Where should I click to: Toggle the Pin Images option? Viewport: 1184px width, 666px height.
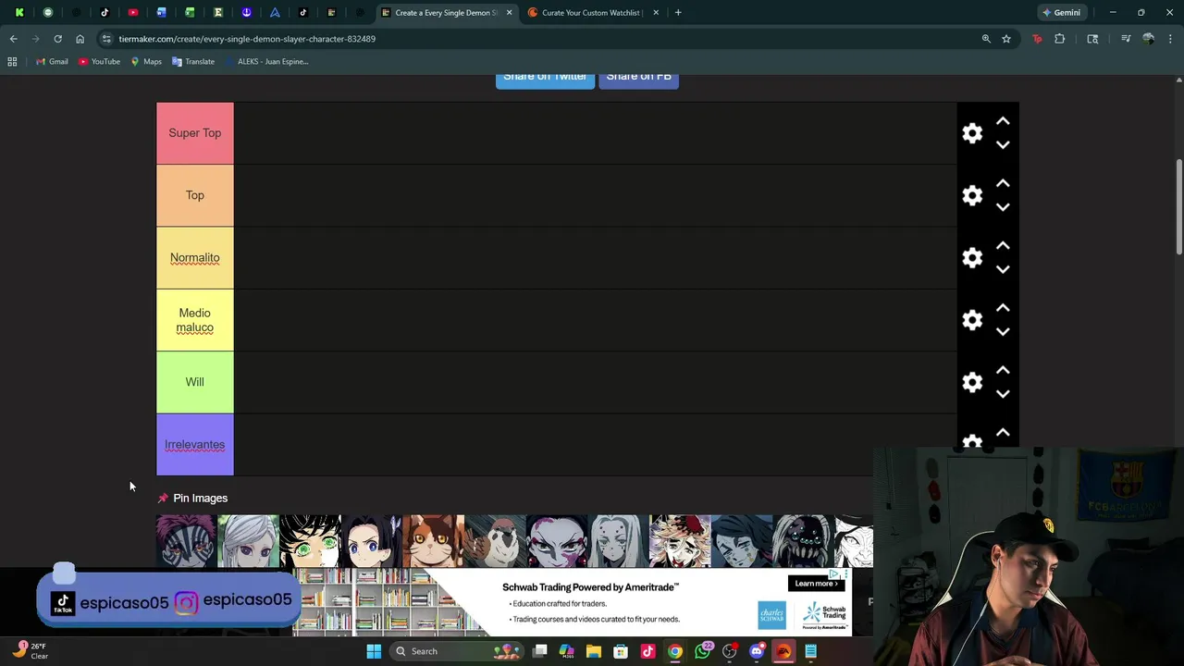tap(192, 498)
